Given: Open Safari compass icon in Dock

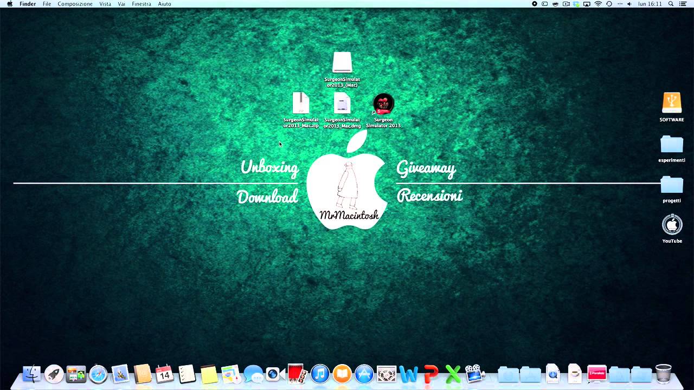Looking at the screenshot, I should coord(98,373).
